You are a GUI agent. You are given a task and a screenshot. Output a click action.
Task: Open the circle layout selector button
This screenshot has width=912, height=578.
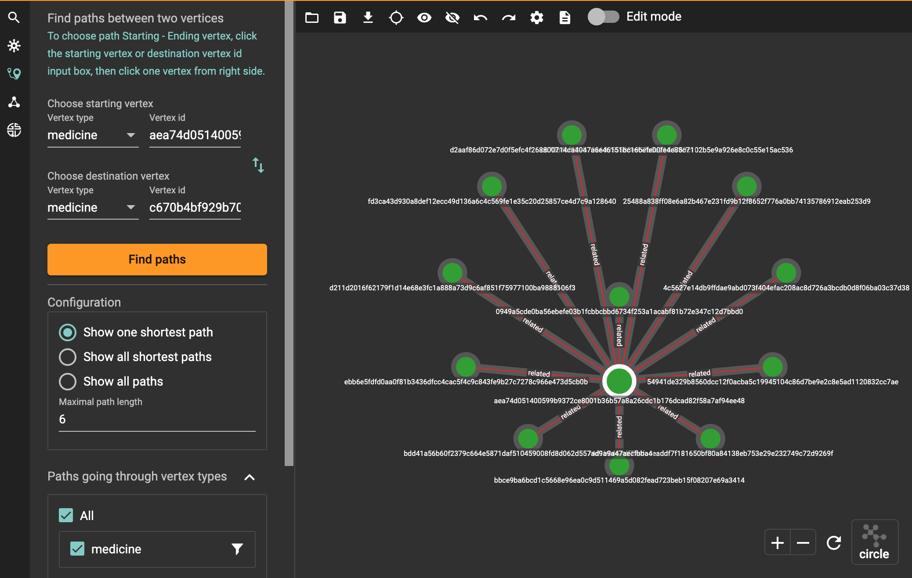[874, 542]
